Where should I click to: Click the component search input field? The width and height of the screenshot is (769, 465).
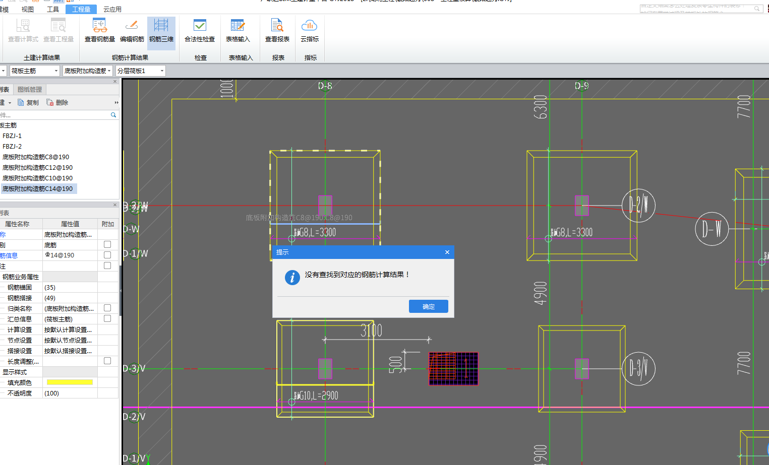pos(54,115)
